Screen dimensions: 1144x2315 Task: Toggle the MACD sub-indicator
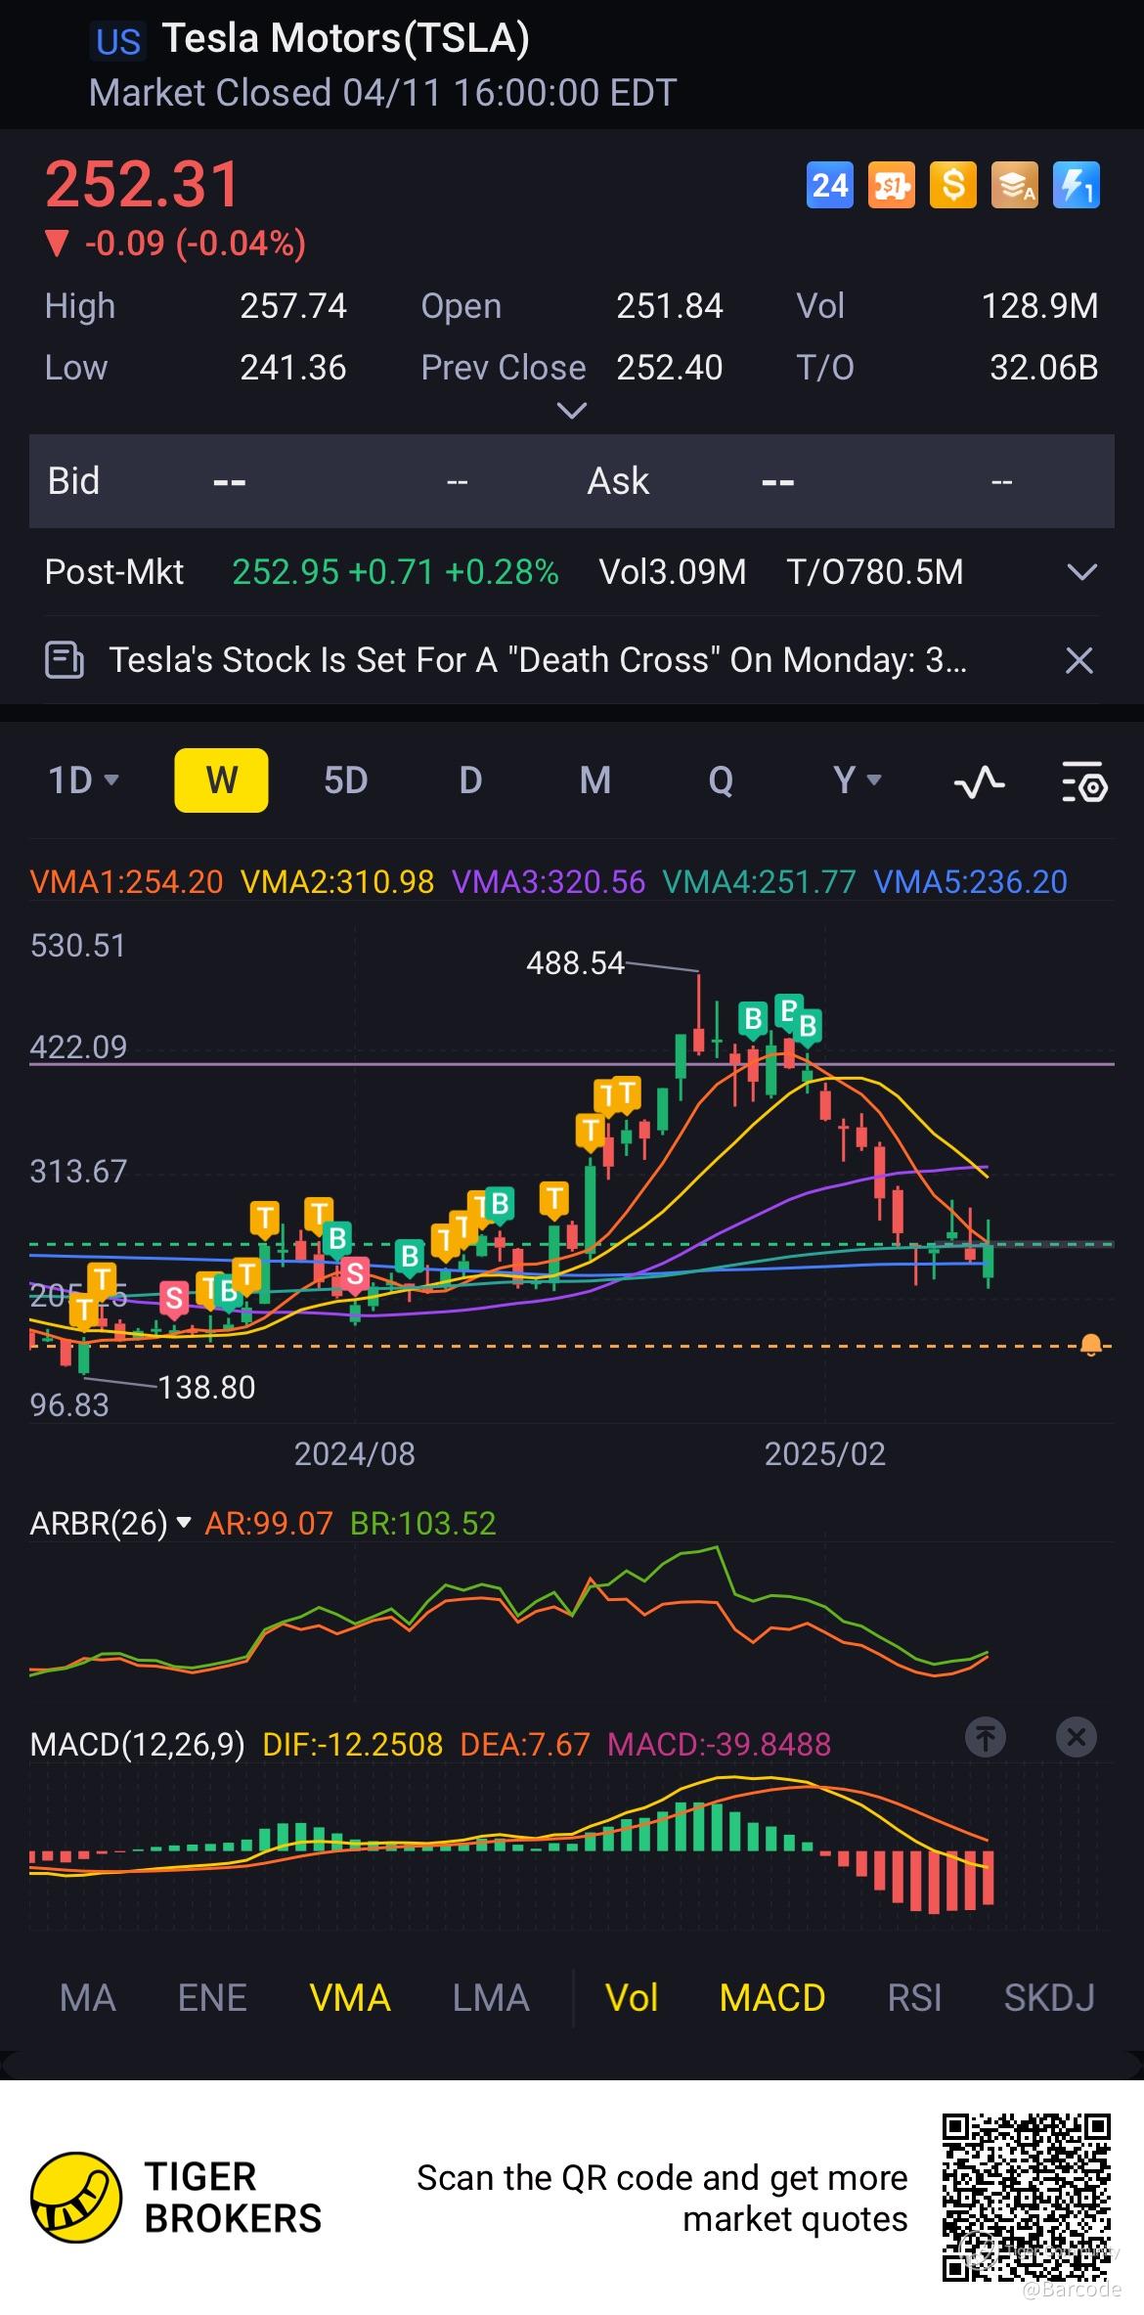pyautogui.click(x=772, y=1998)
